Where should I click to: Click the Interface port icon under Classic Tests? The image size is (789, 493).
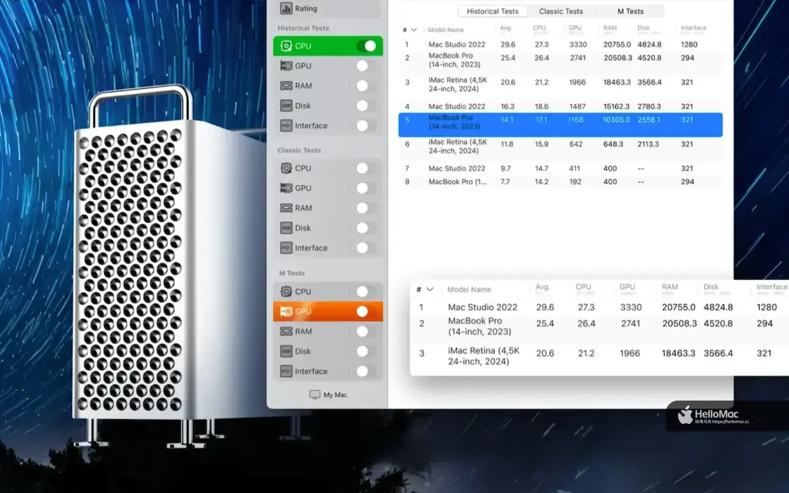pyautogui.click(x=286, y=248)
